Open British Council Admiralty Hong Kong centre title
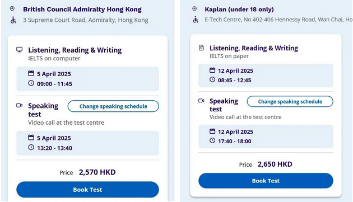The height and width of the screenshot is (202, 353). (x=82, y=9)
